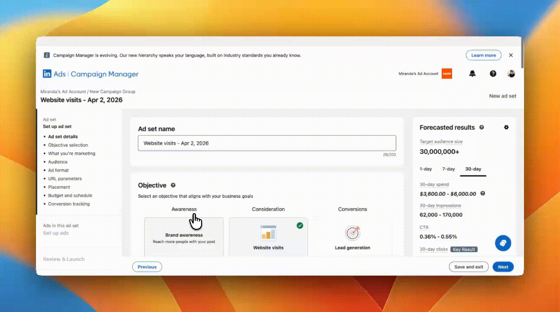Jump to Ad format in the sidebar
This screenshot has width=560, height=312.
[x=59, y=170]
